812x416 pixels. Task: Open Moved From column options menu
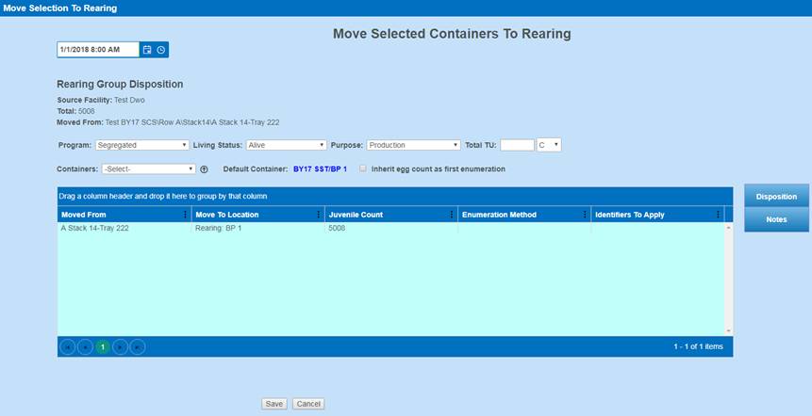pos(185,215)
